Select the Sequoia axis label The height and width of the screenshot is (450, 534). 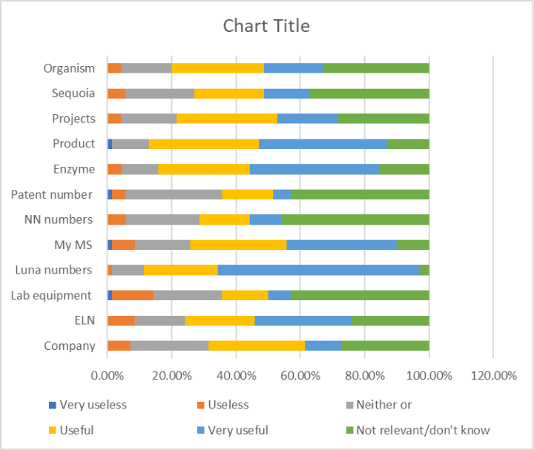pos(73,93)
